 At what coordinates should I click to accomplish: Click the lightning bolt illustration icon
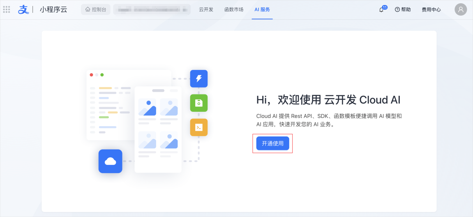(199, 79)
